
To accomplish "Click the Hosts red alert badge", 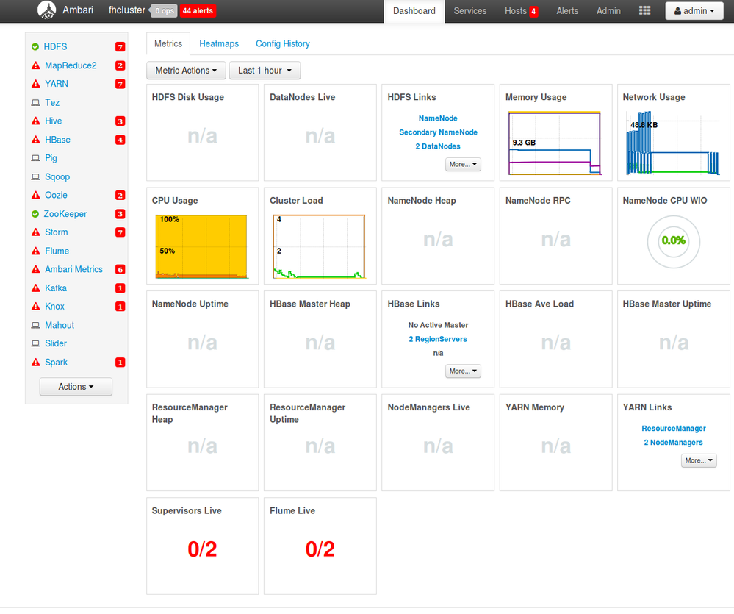I will 533,11.
